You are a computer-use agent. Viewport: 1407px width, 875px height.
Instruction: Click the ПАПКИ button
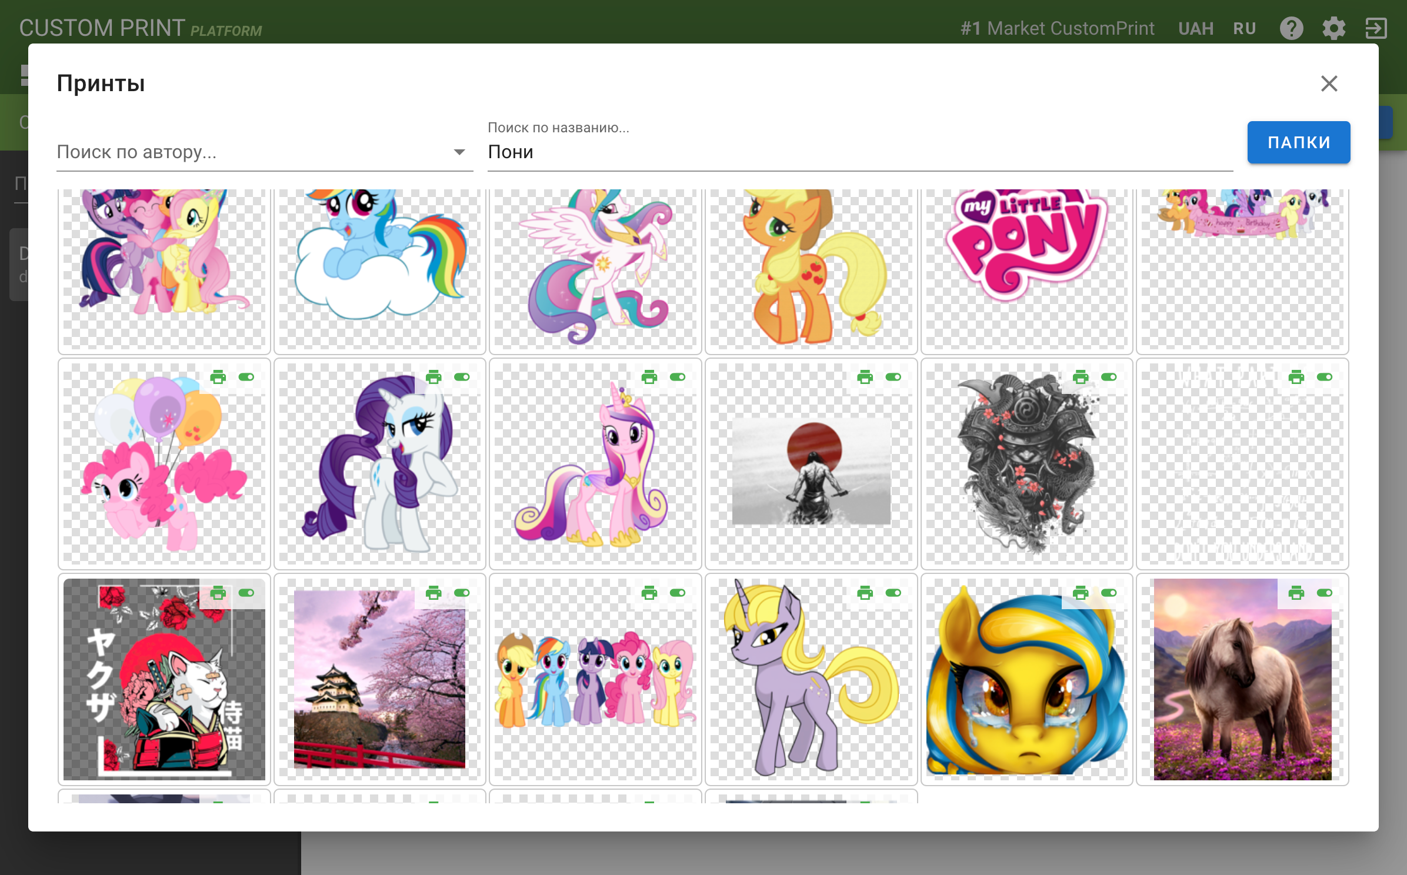pos(1299,142)
